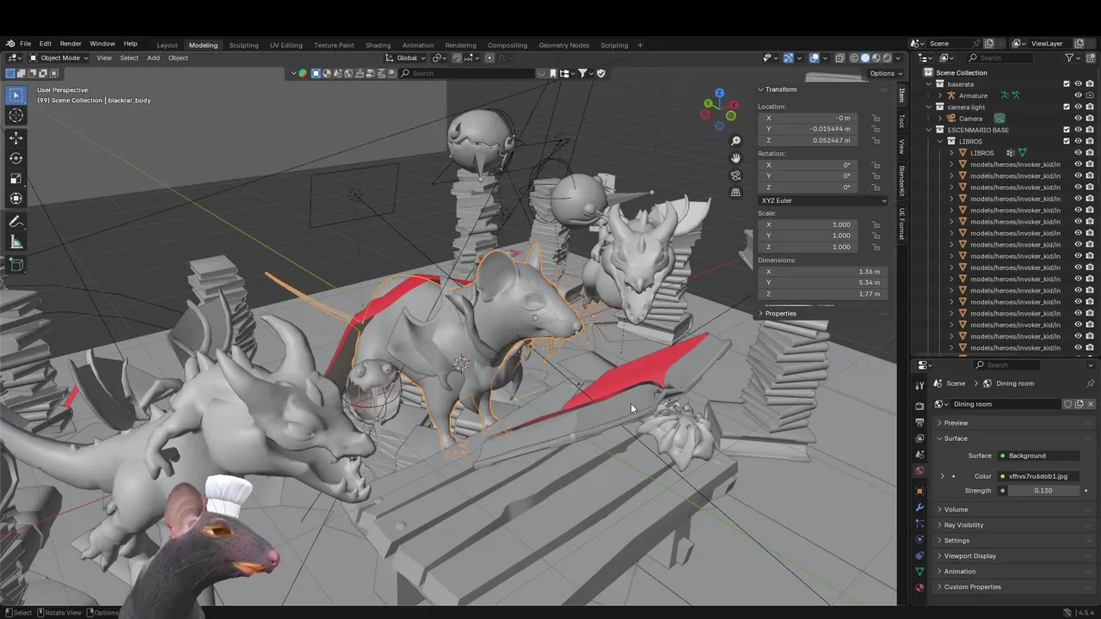The width and height of the screenshot is (1101, 619).
Task: Expand the Armature tree item
Action: tap(940, 95)
